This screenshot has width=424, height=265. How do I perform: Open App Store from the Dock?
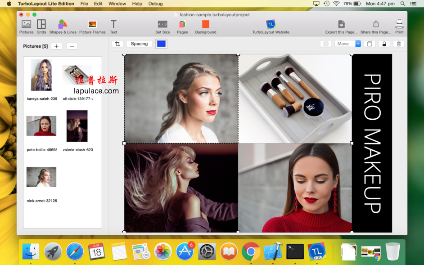pyautogui.click(x=185, y=252)
